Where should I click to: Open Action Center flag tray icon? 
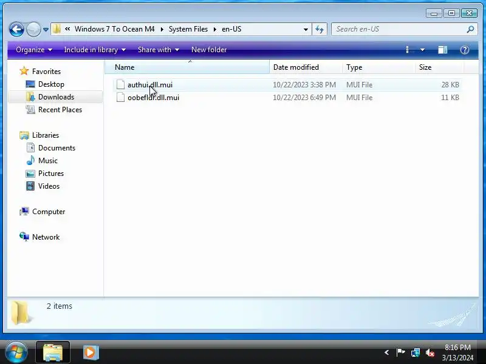point(400,352)
